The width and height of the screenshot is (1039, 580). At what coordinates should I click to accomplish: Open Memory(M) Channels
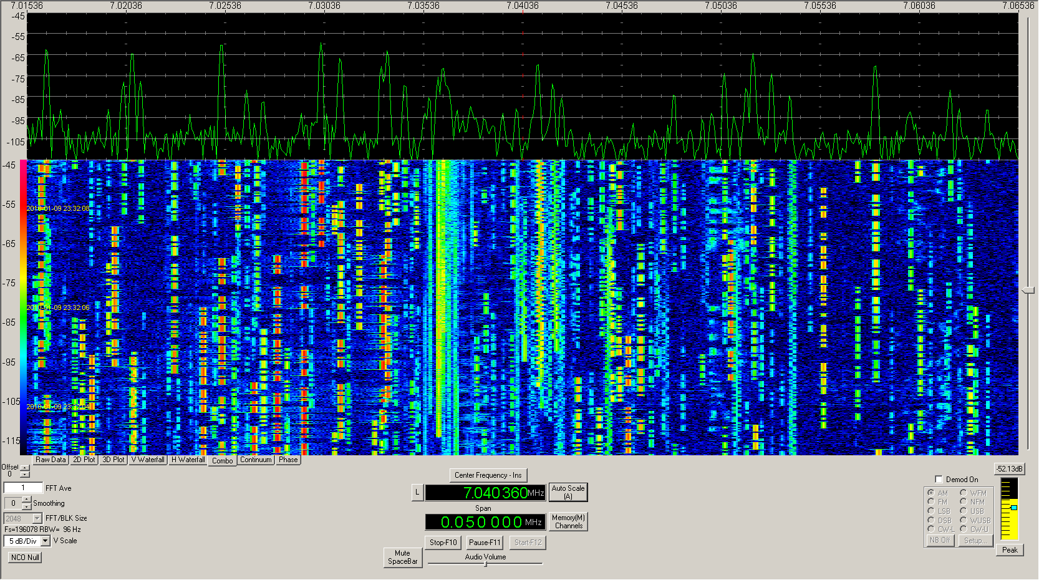(568, 522)
